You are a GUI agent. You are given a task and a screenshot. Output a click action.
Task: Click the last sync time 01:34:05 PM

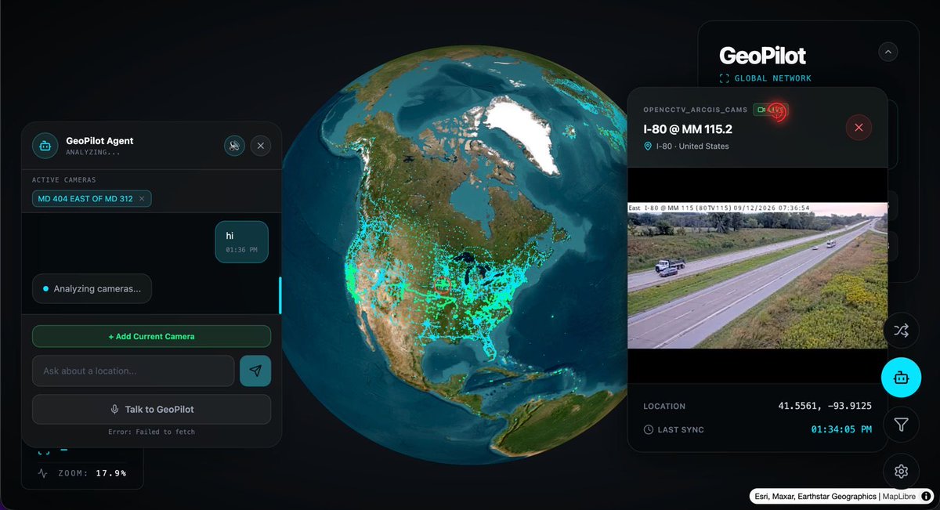[841, 429]
